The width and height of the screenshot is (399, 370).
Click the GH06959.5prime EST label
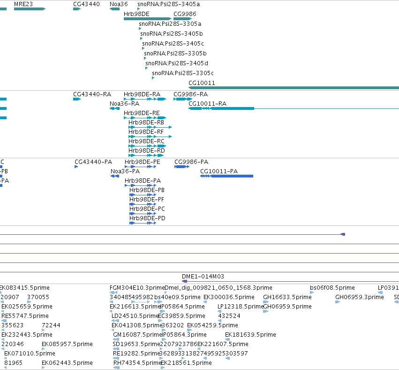[287, 307]
